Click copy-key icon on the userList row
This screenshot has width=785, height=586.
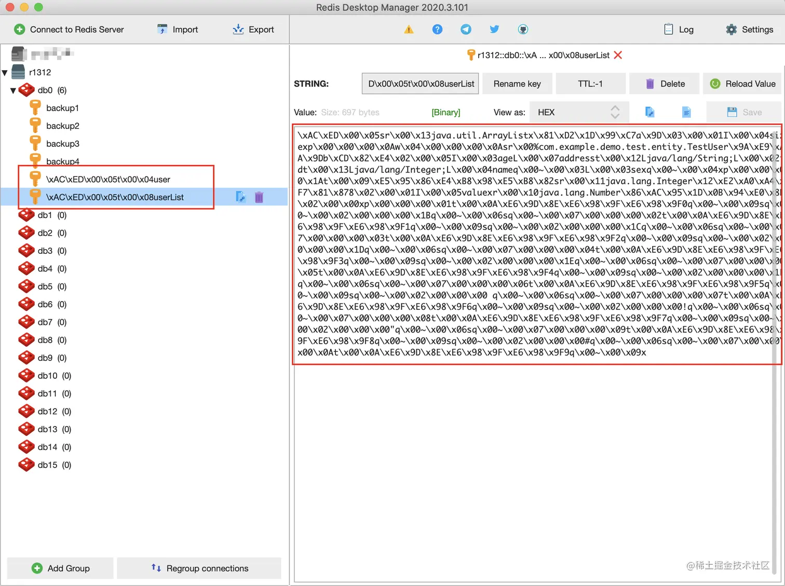[240, 197]
